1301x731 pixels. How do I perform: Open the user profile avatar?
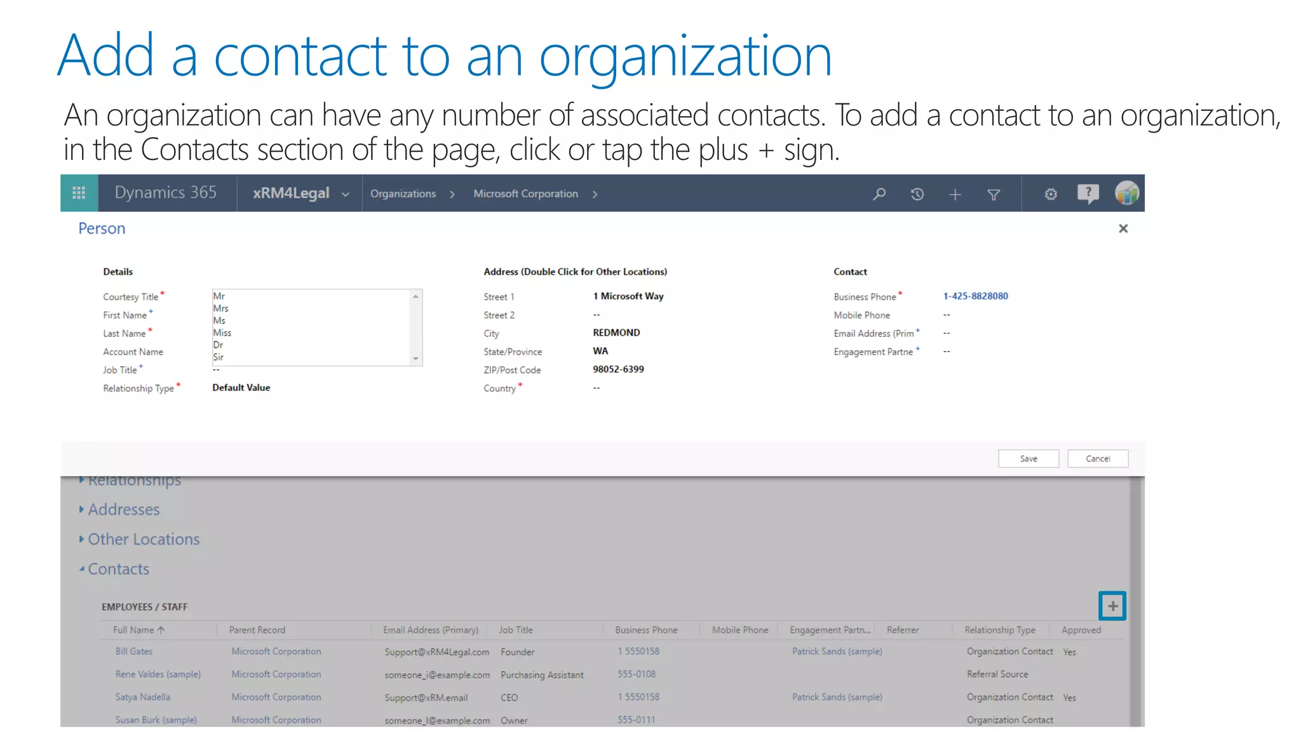pyautogui.click(x=1127, y=193)
